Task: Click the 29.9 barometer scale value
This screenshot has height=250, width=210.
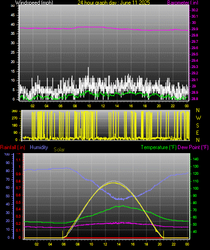Action: (x=195, y=29)
